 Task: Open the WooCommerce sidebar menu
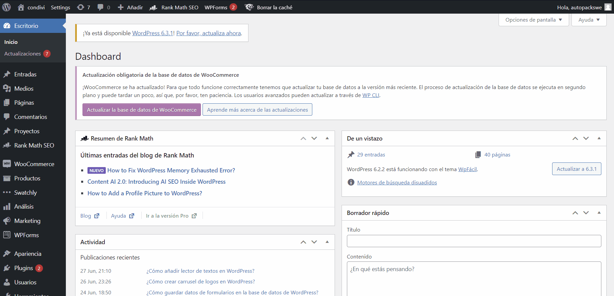pyautogui.click(x=34, y=164)
